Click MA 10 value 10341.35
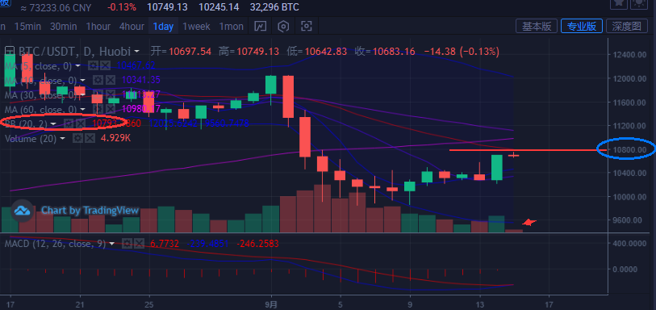The image size is (656, 310). 141,80
